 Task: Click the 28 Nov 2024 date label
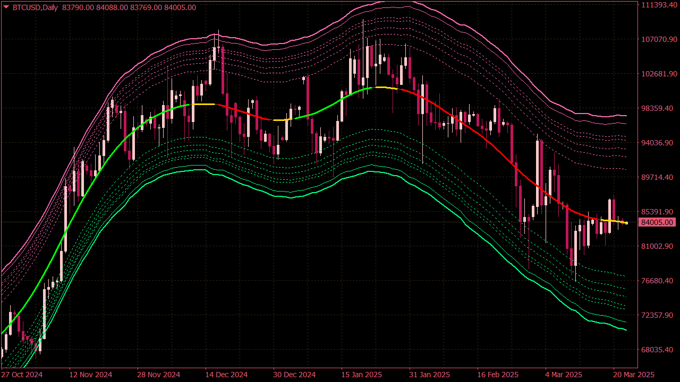pyautogui.click(x=159, y=375)
